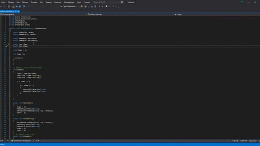
Task: Pin the VideoController.cs tab
Action: pos(16,11)
